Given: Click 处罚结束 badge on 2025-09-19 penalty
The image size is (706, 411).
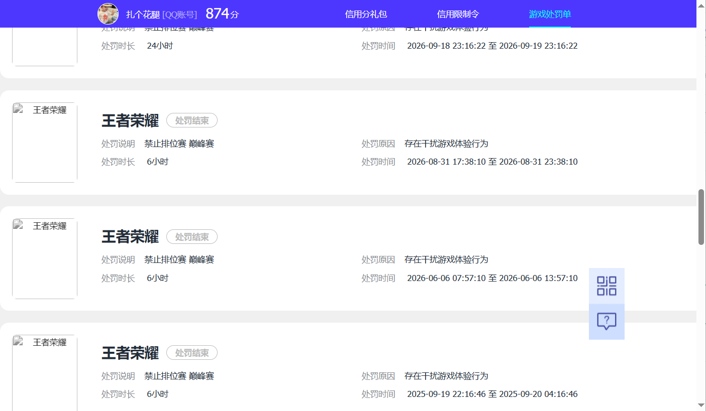Looking at the screenshot, I should pos(192,353).
